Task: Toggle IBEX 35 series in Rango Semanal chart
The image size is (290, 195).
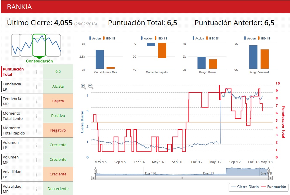Action: point(264,38)
